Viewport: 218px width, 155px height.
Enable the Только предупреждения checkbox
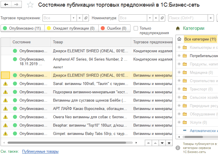(136, 28)
